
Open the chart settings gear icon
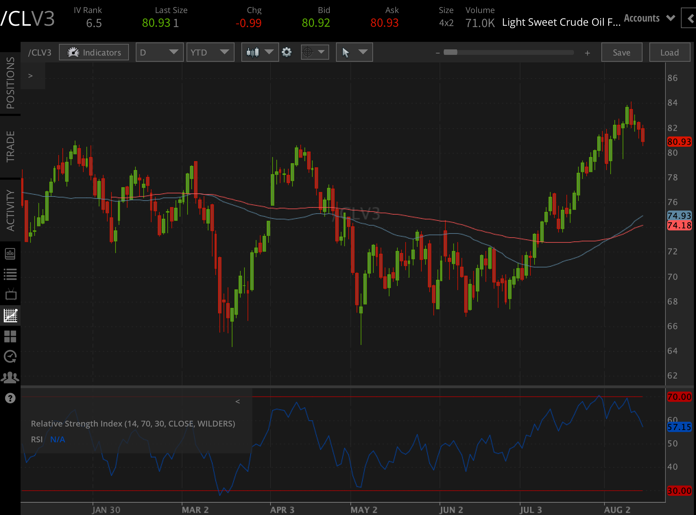click(x=287, y=52)
